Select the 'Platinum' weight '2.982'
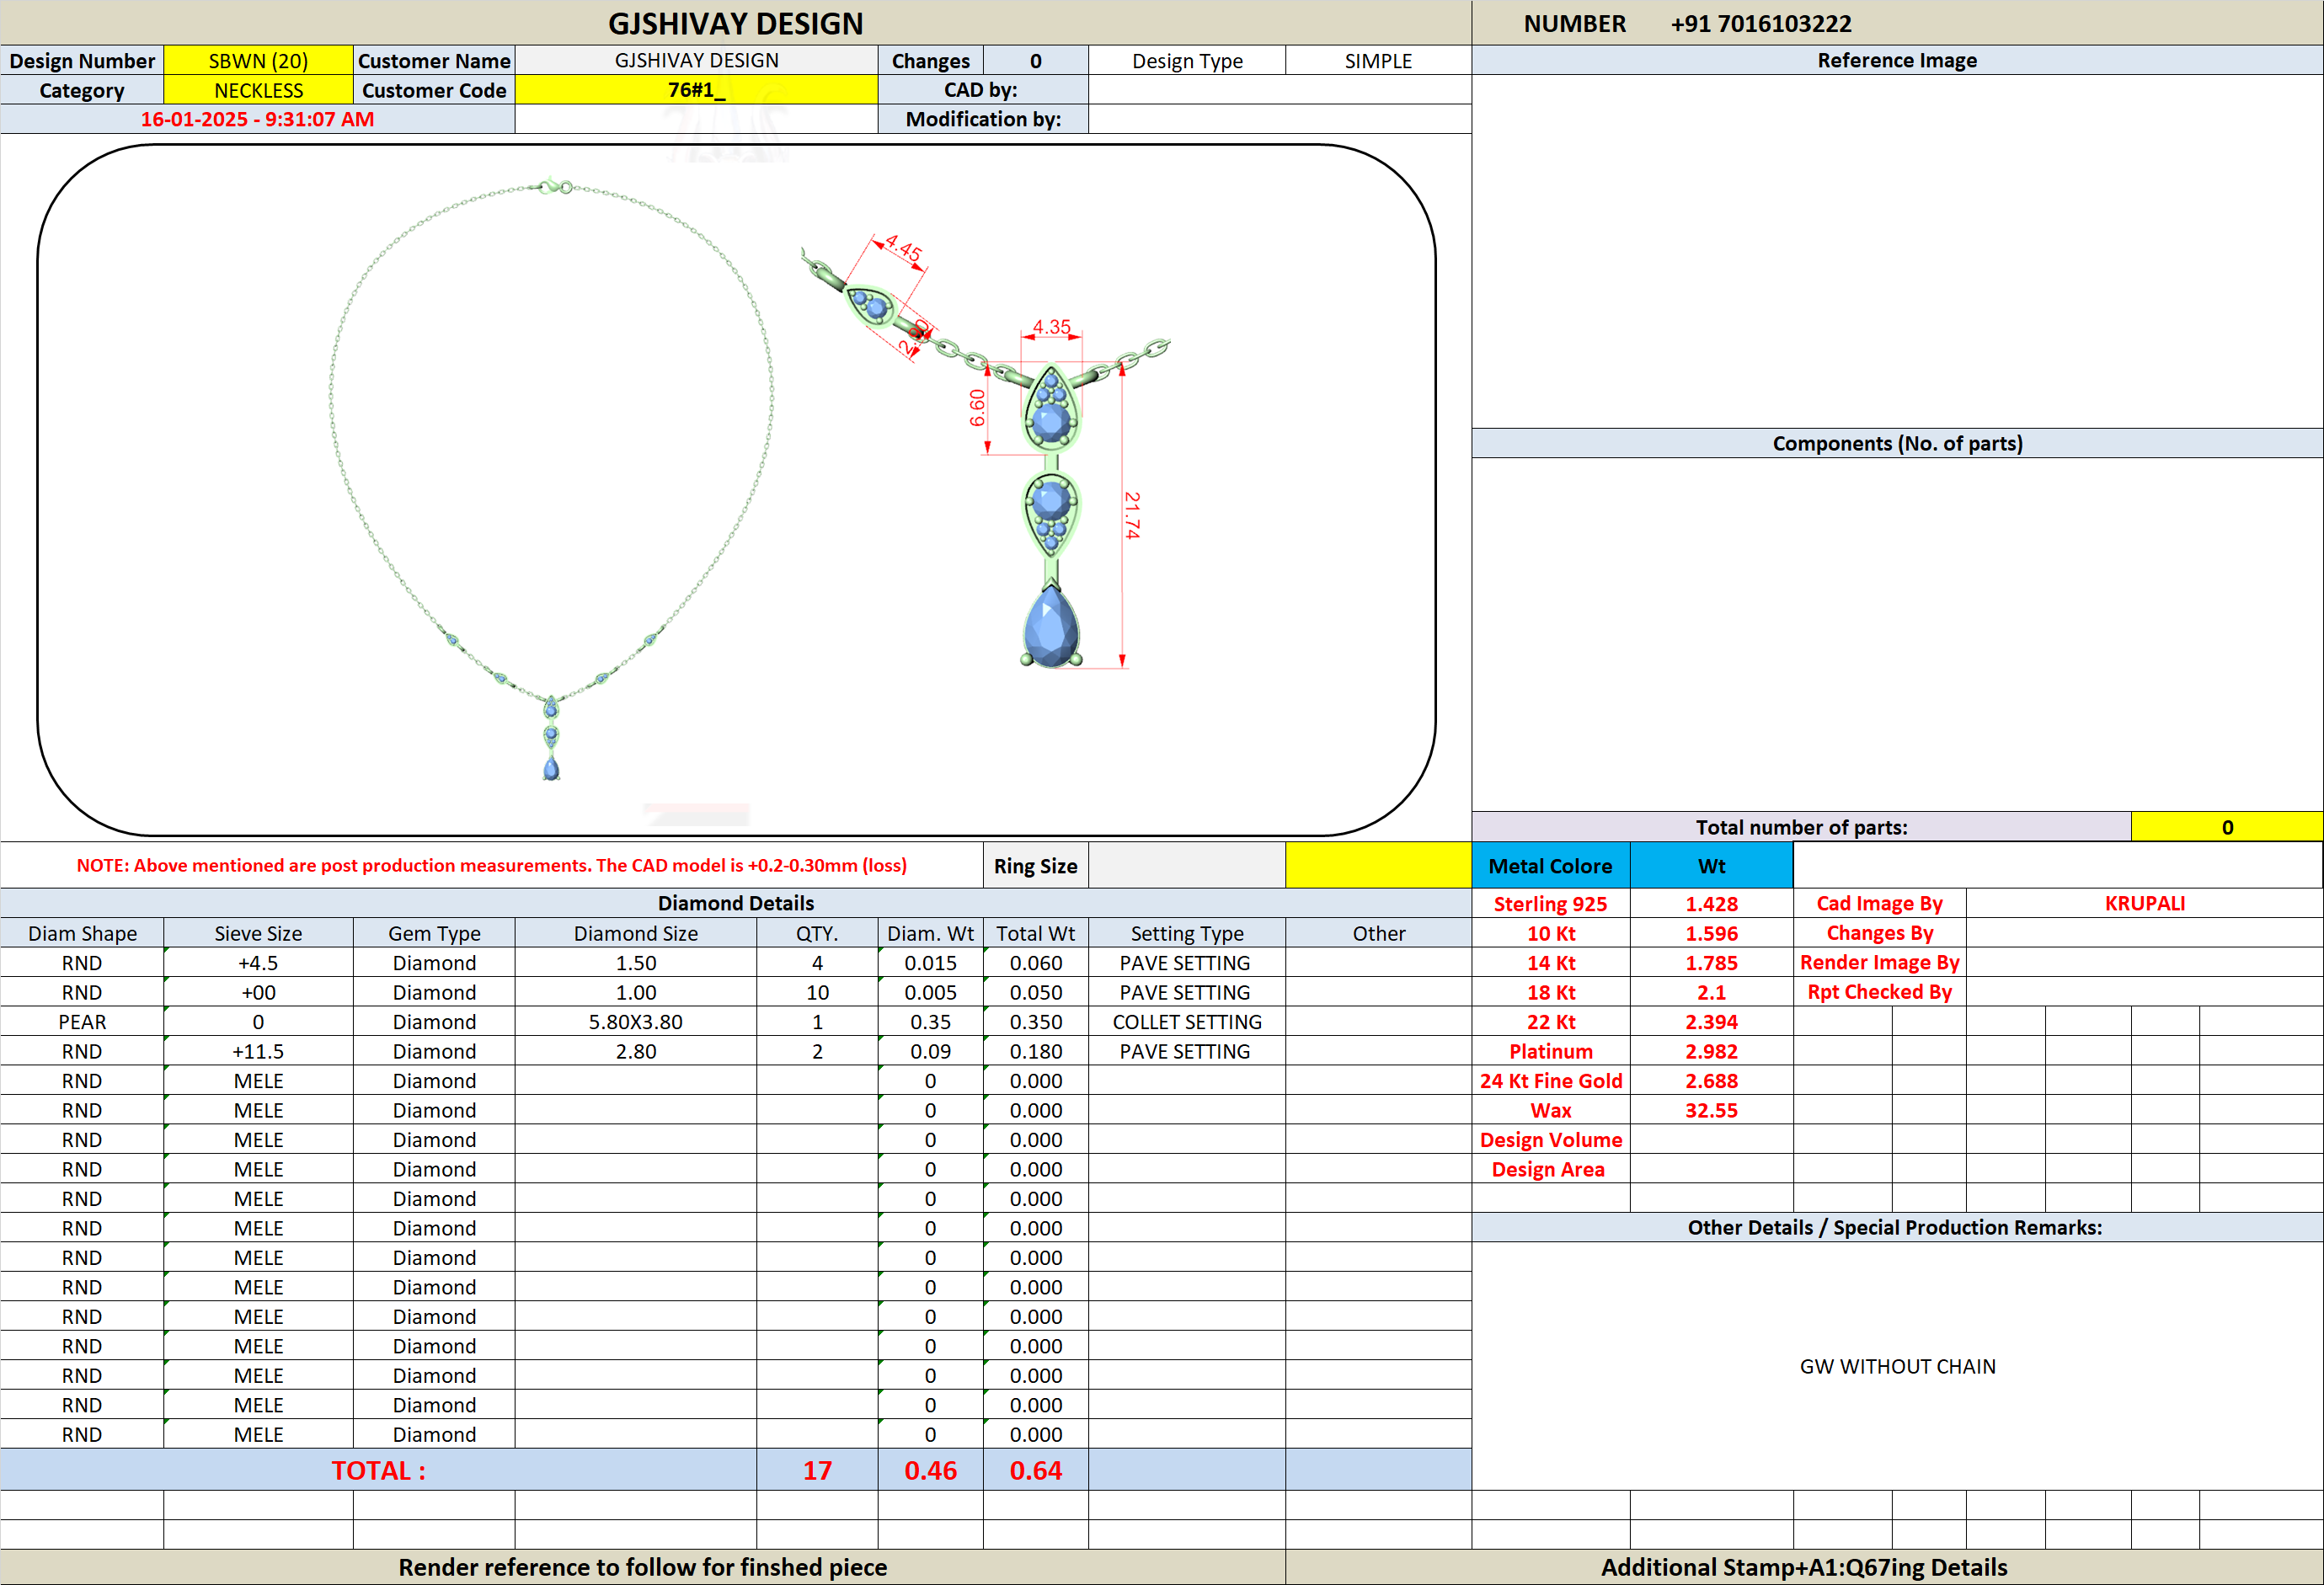 (x=1711, y=1051)
